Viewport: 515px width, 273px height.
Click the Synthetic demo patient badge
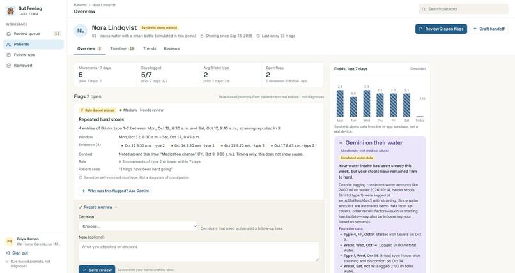[159, 28]
